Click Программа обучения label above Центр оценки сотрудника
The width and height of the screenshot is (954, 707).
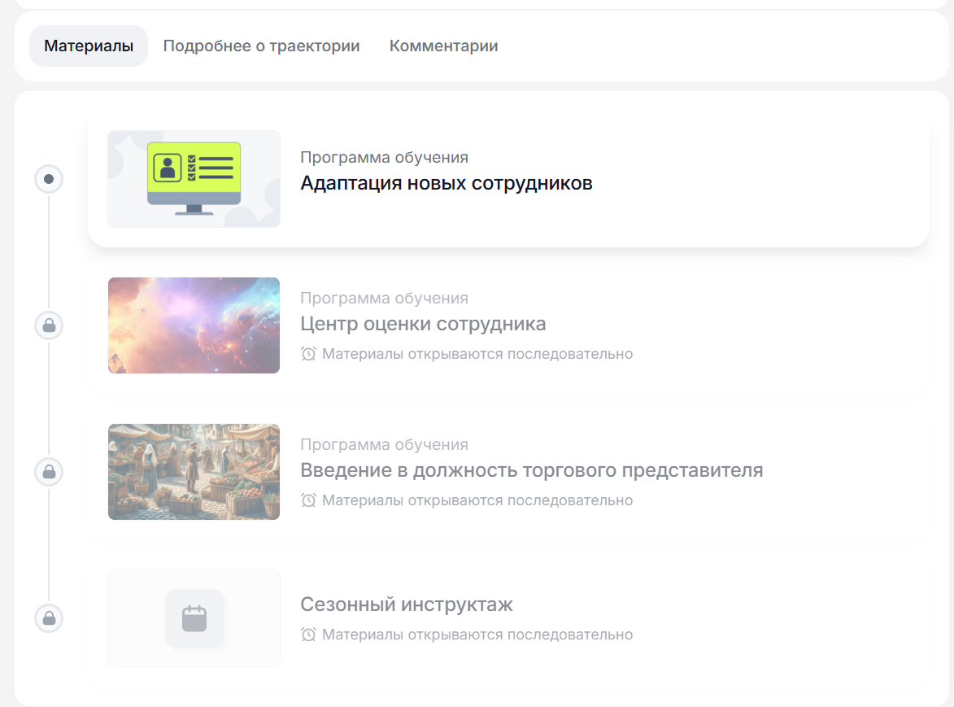[385, 298]
